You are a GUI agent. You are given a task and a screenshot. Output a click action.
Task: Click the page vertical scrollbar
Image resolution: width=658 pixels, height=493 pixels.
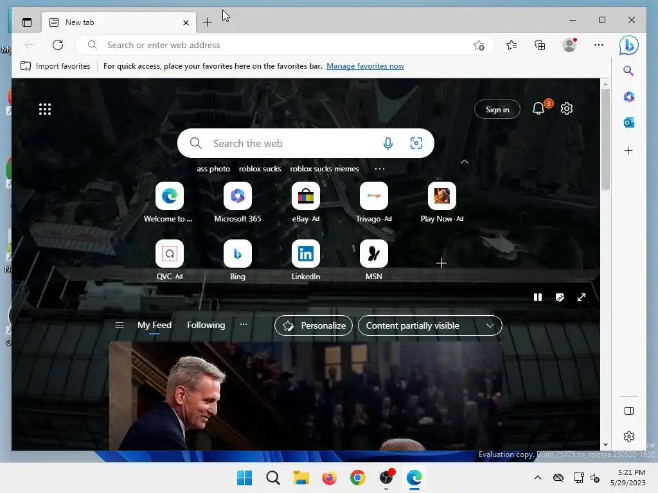(x=605, y=139)
